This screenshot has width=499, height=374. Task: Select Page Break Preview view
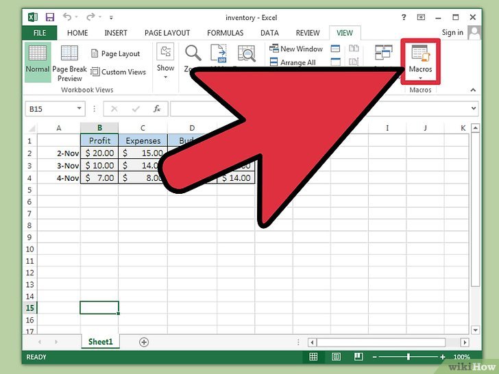[69, 64]
